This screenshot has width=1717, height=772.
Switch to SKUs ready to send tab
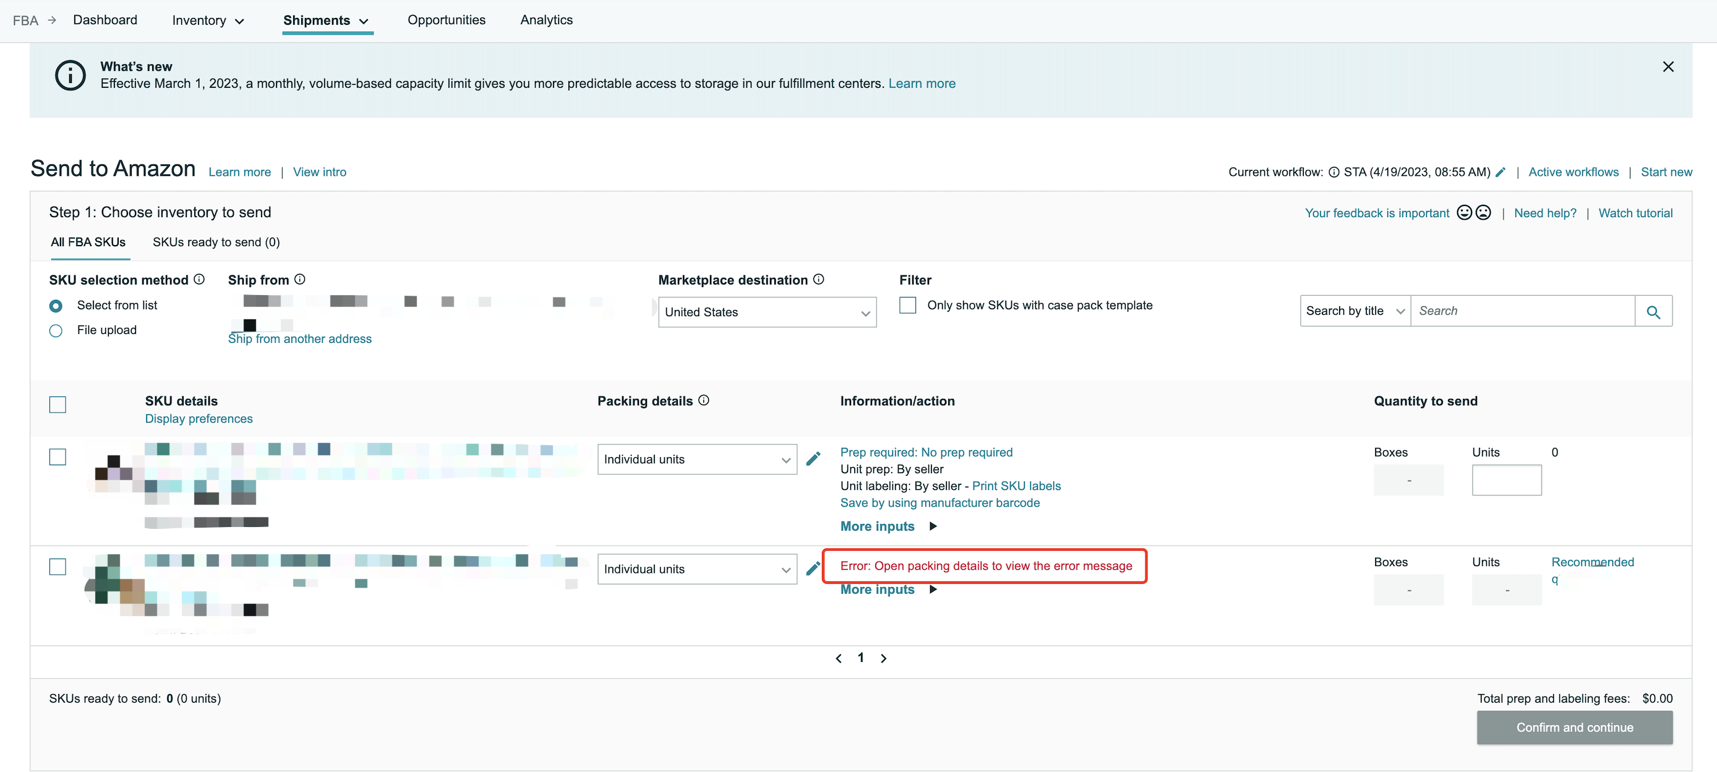(x=216, y=242)
